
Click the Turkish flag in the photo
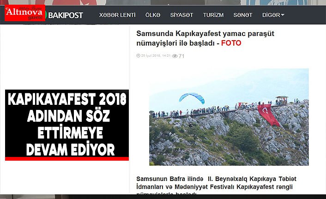tap(268, 115)
